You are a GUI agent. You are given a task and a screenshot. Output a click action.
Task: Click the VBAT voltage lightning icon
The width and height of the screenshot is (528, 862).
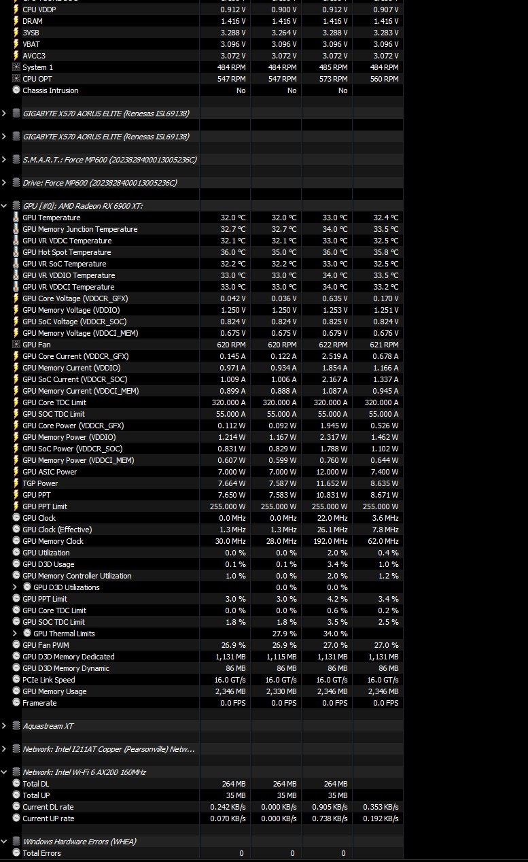[16, 44]
